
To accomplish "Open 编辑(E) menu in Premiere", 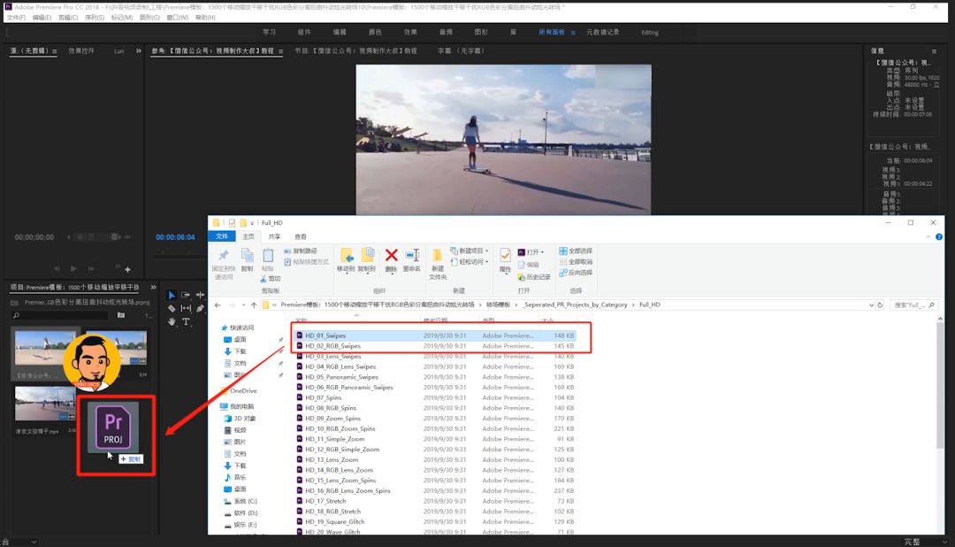I will pyautogui.click(x=42, y=18).
